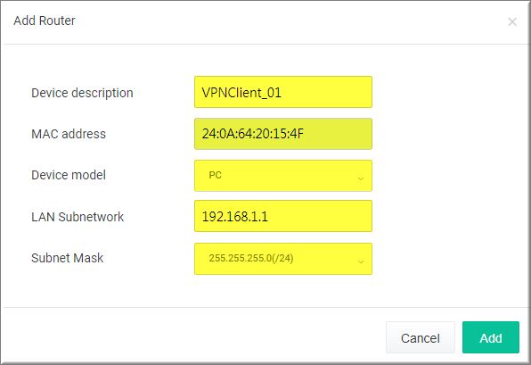Click the Add Router dialog title
This screenshot has width=531, height=365.
pyautogui.click(x=45, y=21)
